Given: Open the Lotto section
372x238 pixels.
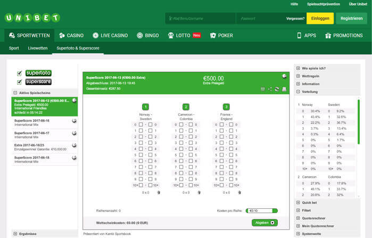Looking at the screenshot, I should point(184,36).
